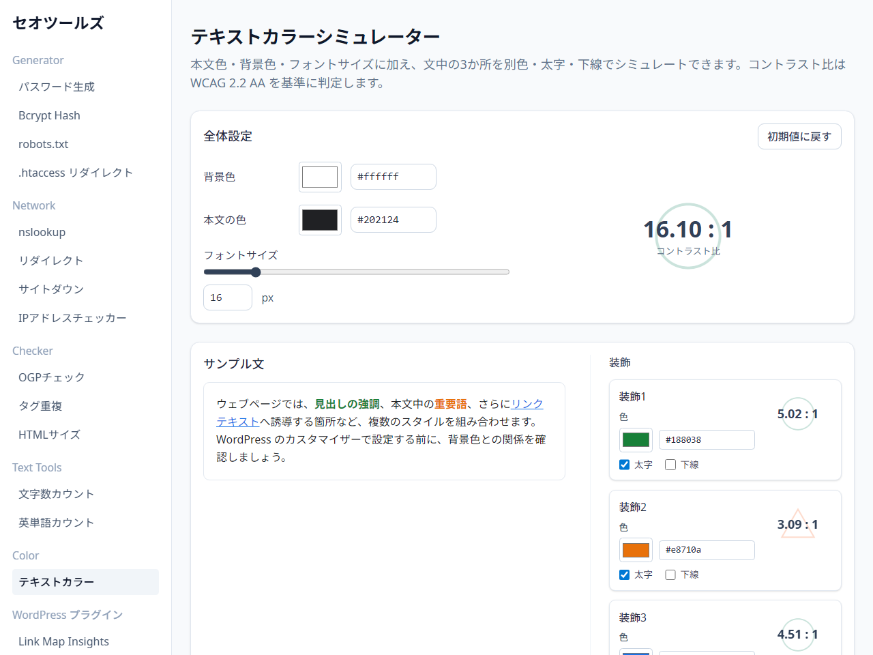This screenshot has height=655, width=873.
Task: Open the Link Map Insights plugin page
Action: coord(63,641)
